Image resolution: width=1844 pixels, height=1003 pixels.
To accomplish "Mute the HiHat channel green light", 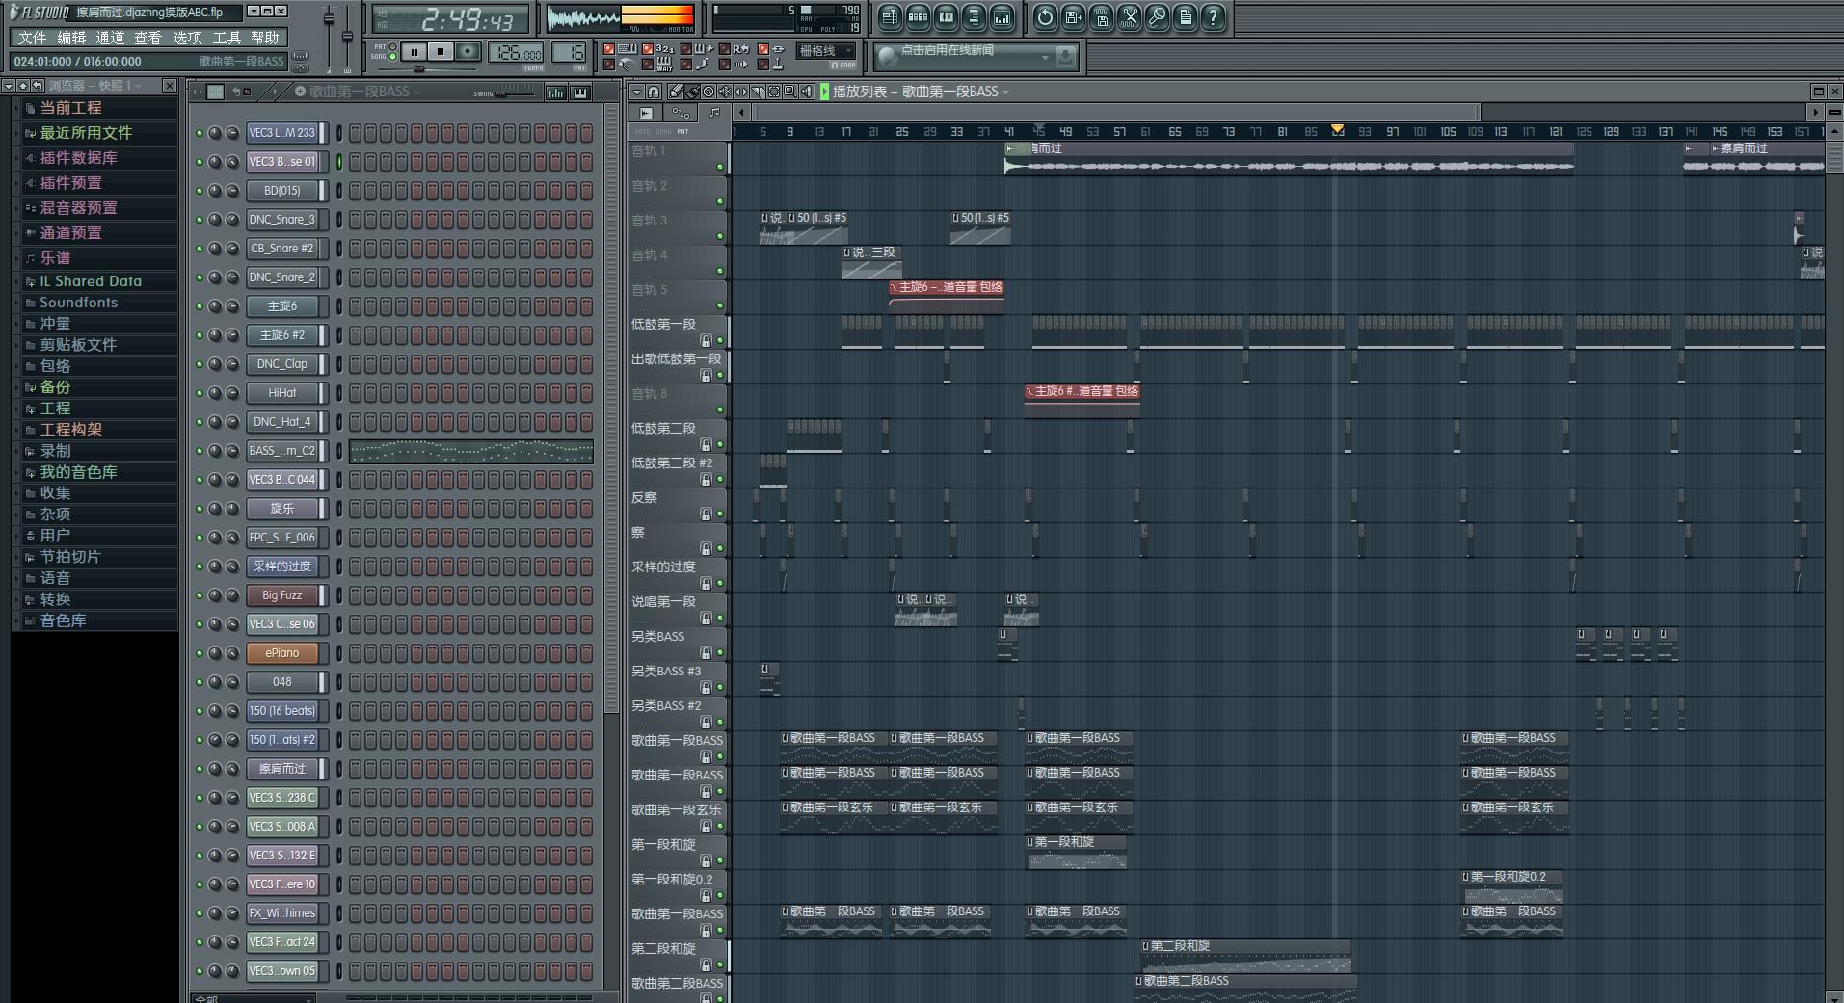I will point(200,393).
